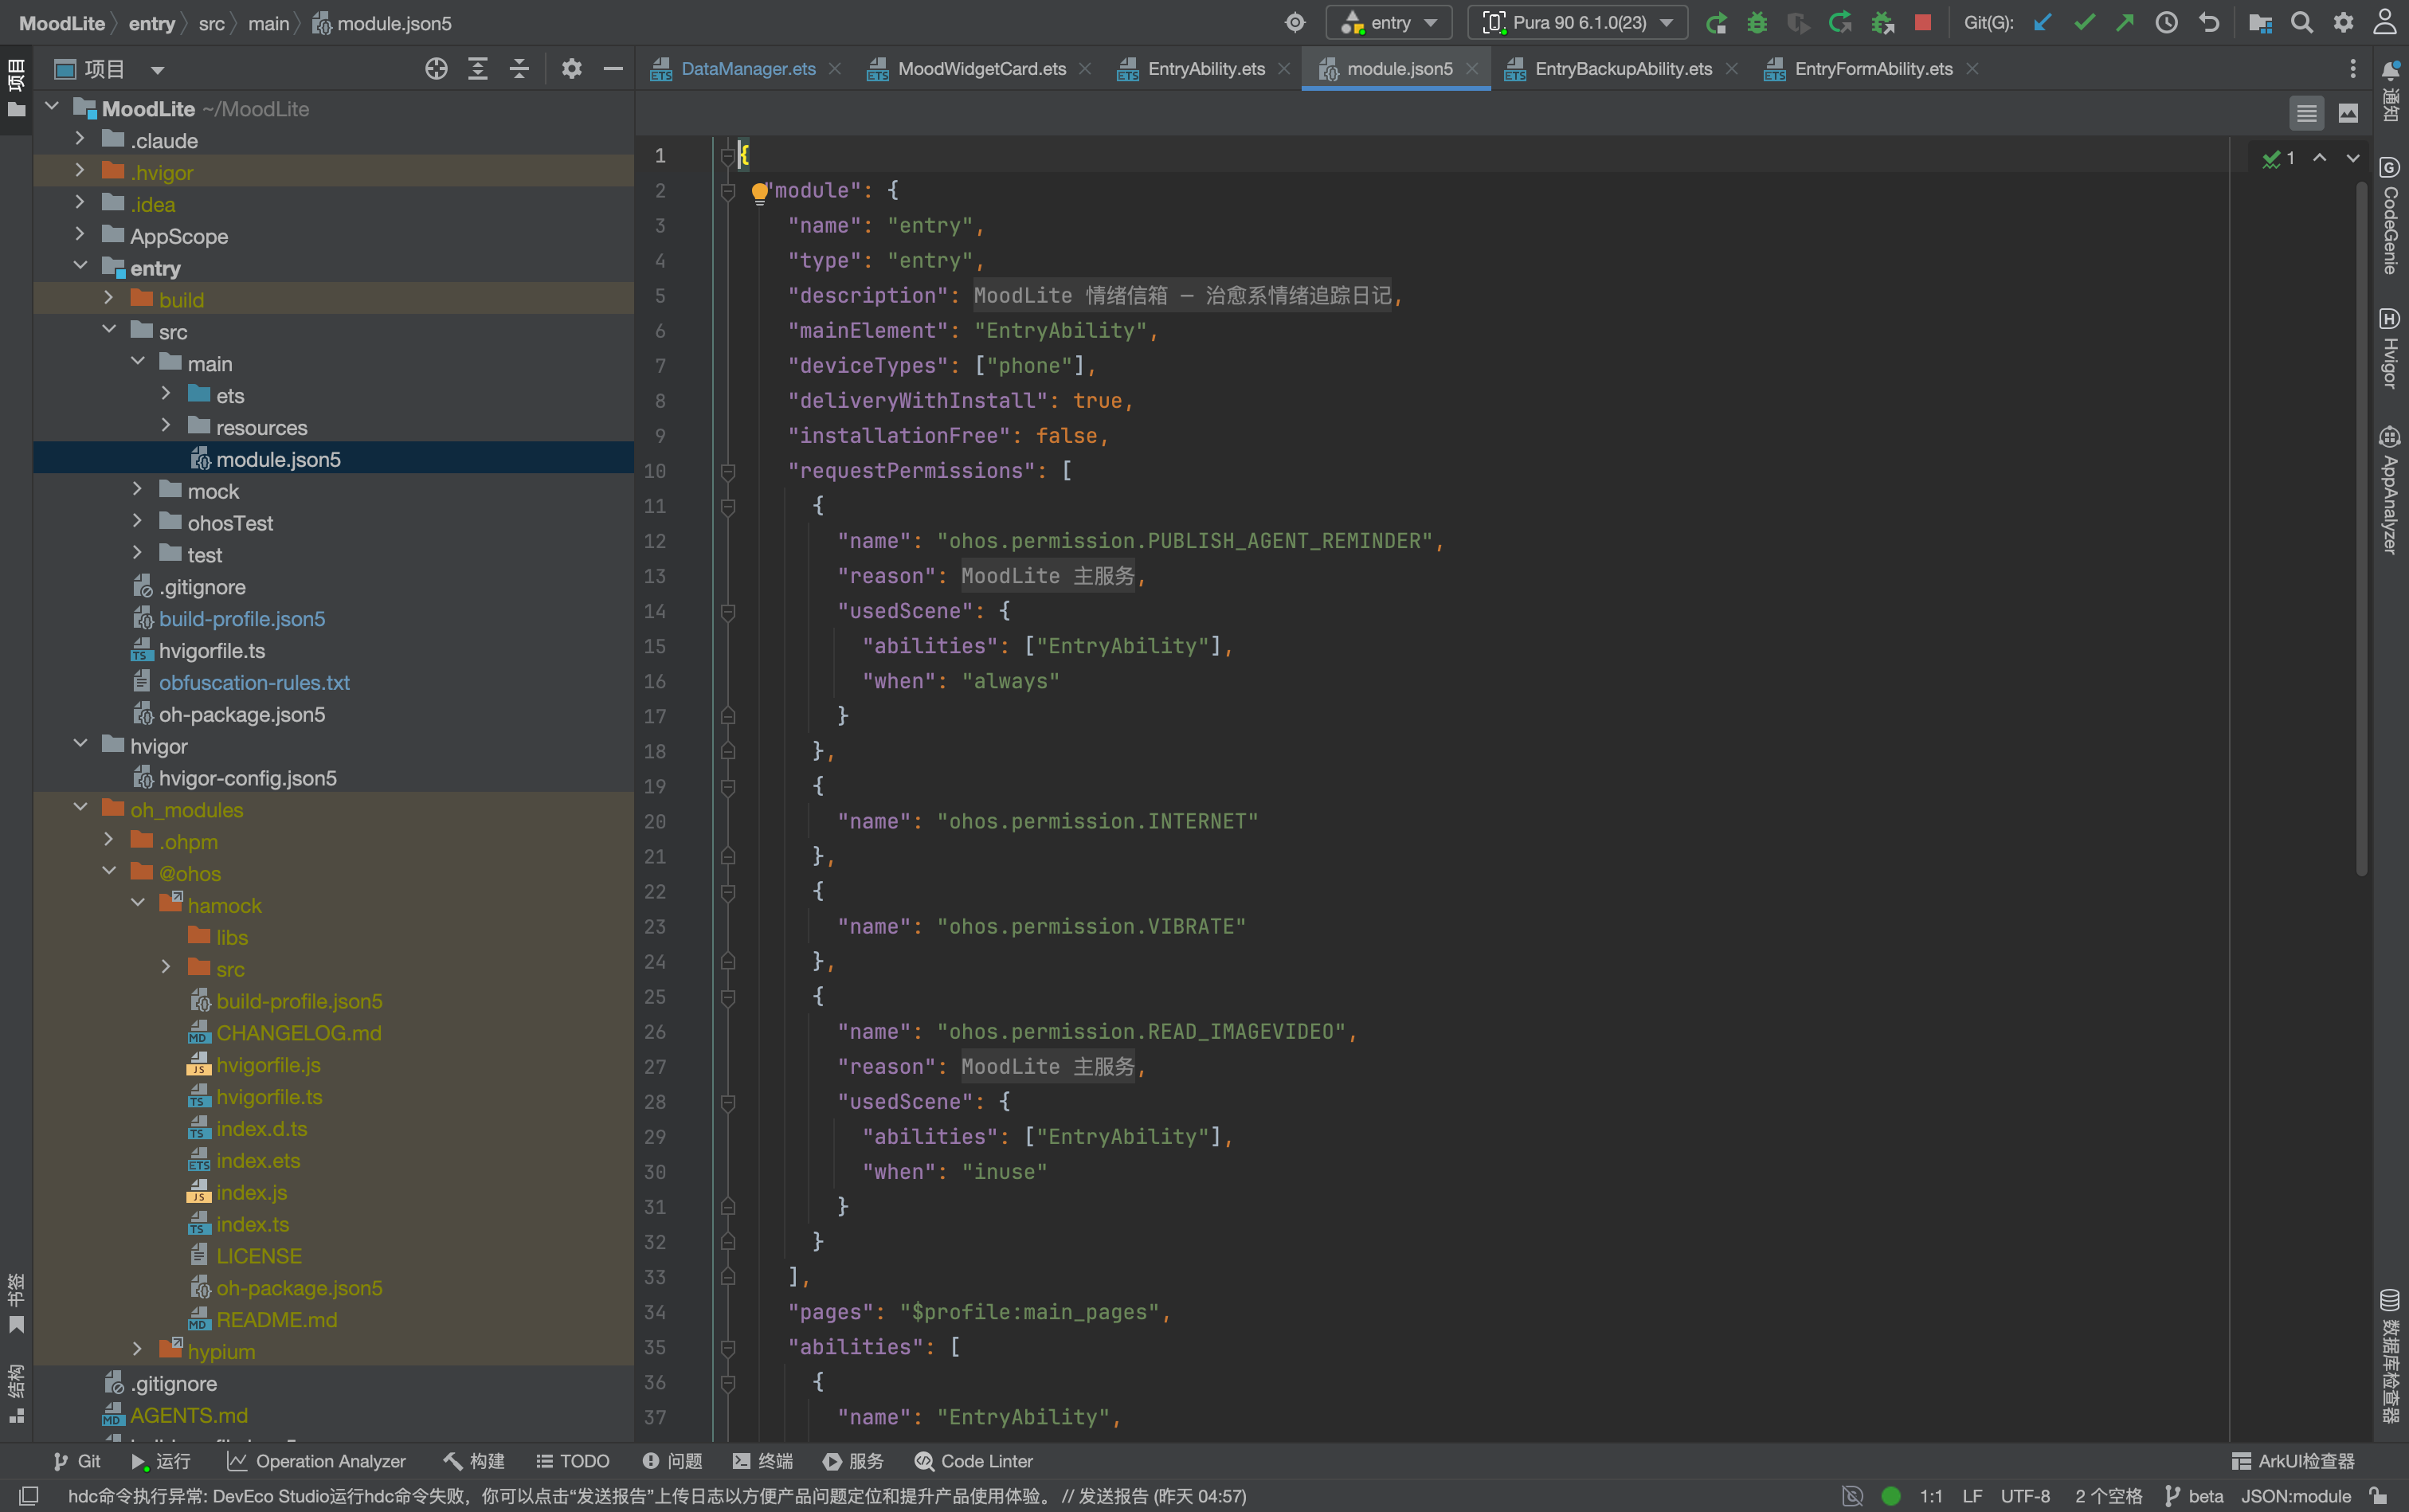This screenshot has height=1512, width=2409.
Task: Open the AppAnalyzer side panel
Action: pos(2390,490)
